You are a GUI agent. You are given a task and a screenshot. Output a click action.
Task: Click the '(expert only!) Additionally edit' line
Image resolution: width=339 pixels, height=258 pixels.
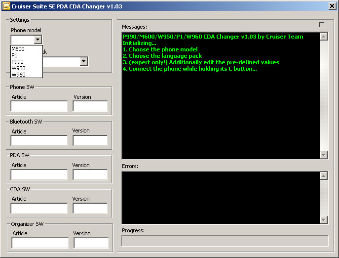pos(201,62)
